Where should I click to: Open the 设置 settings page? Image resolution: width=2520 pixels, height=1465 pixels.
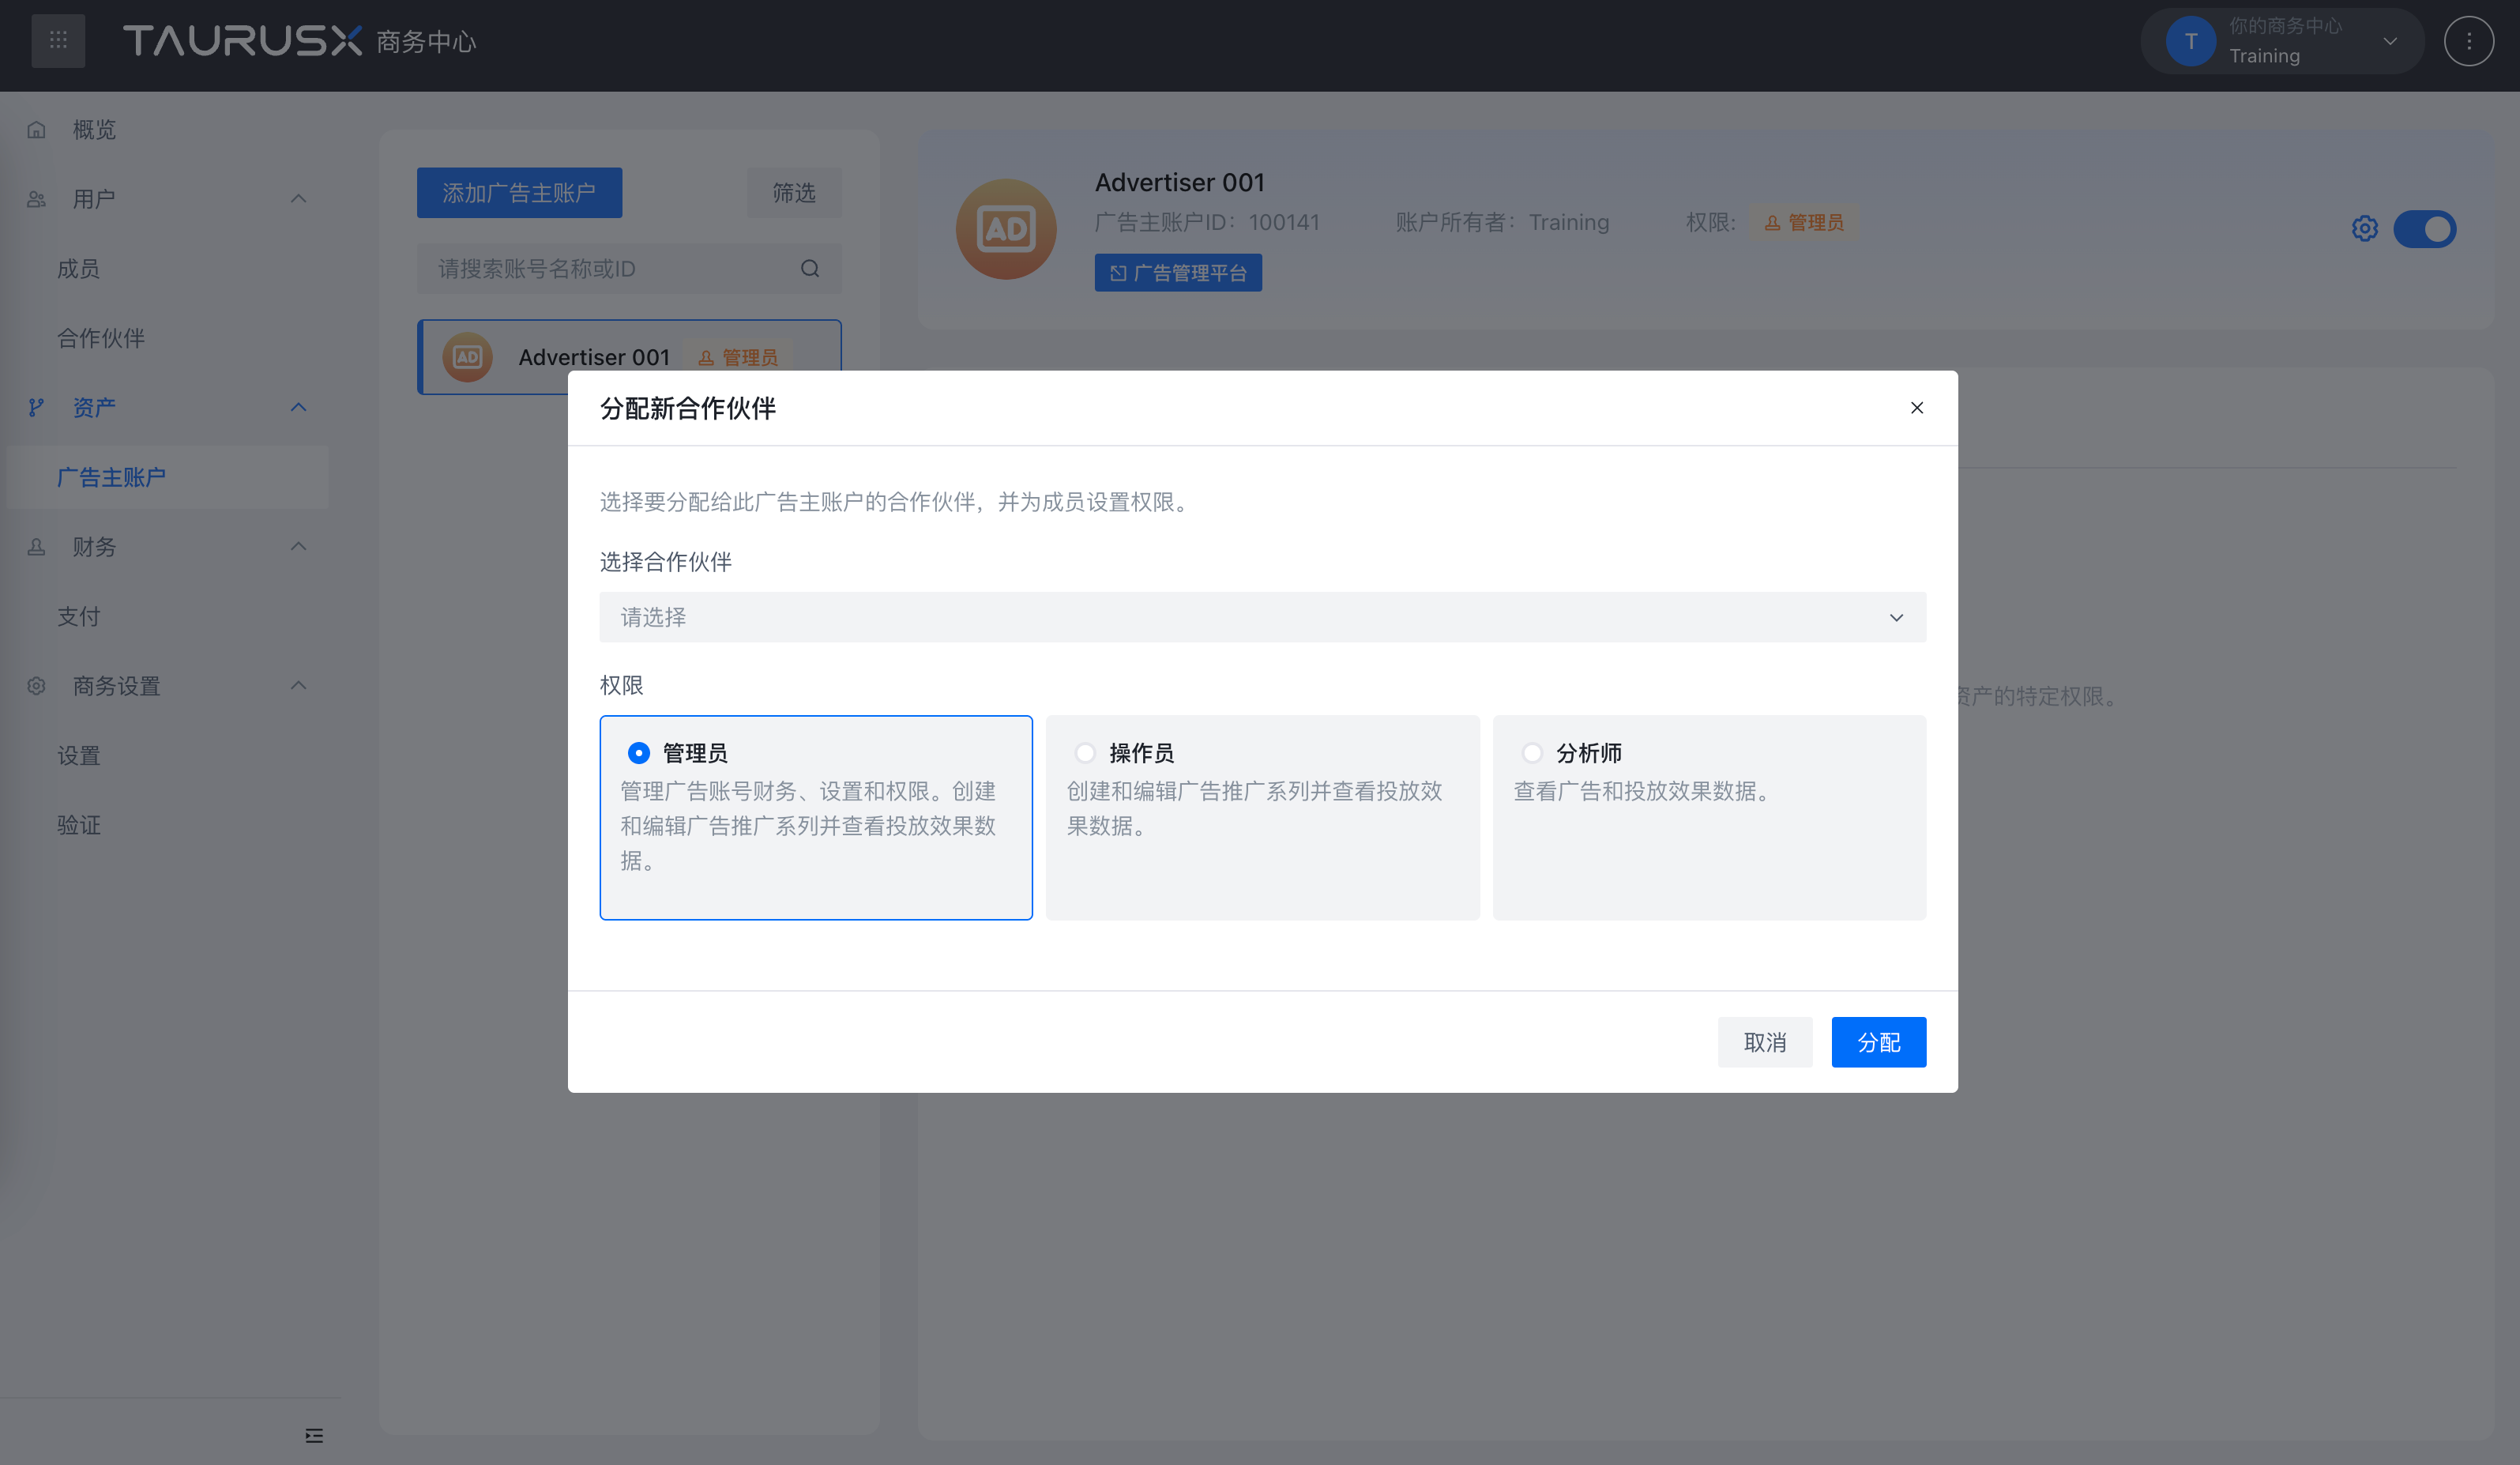78,755
